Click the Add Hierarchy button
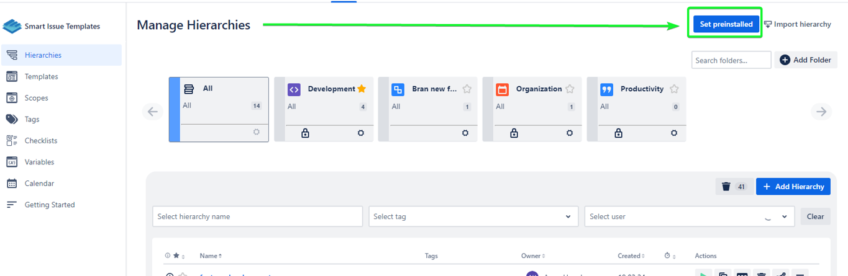The width and height of the screenshot is (848, 276). click(793, 187)
